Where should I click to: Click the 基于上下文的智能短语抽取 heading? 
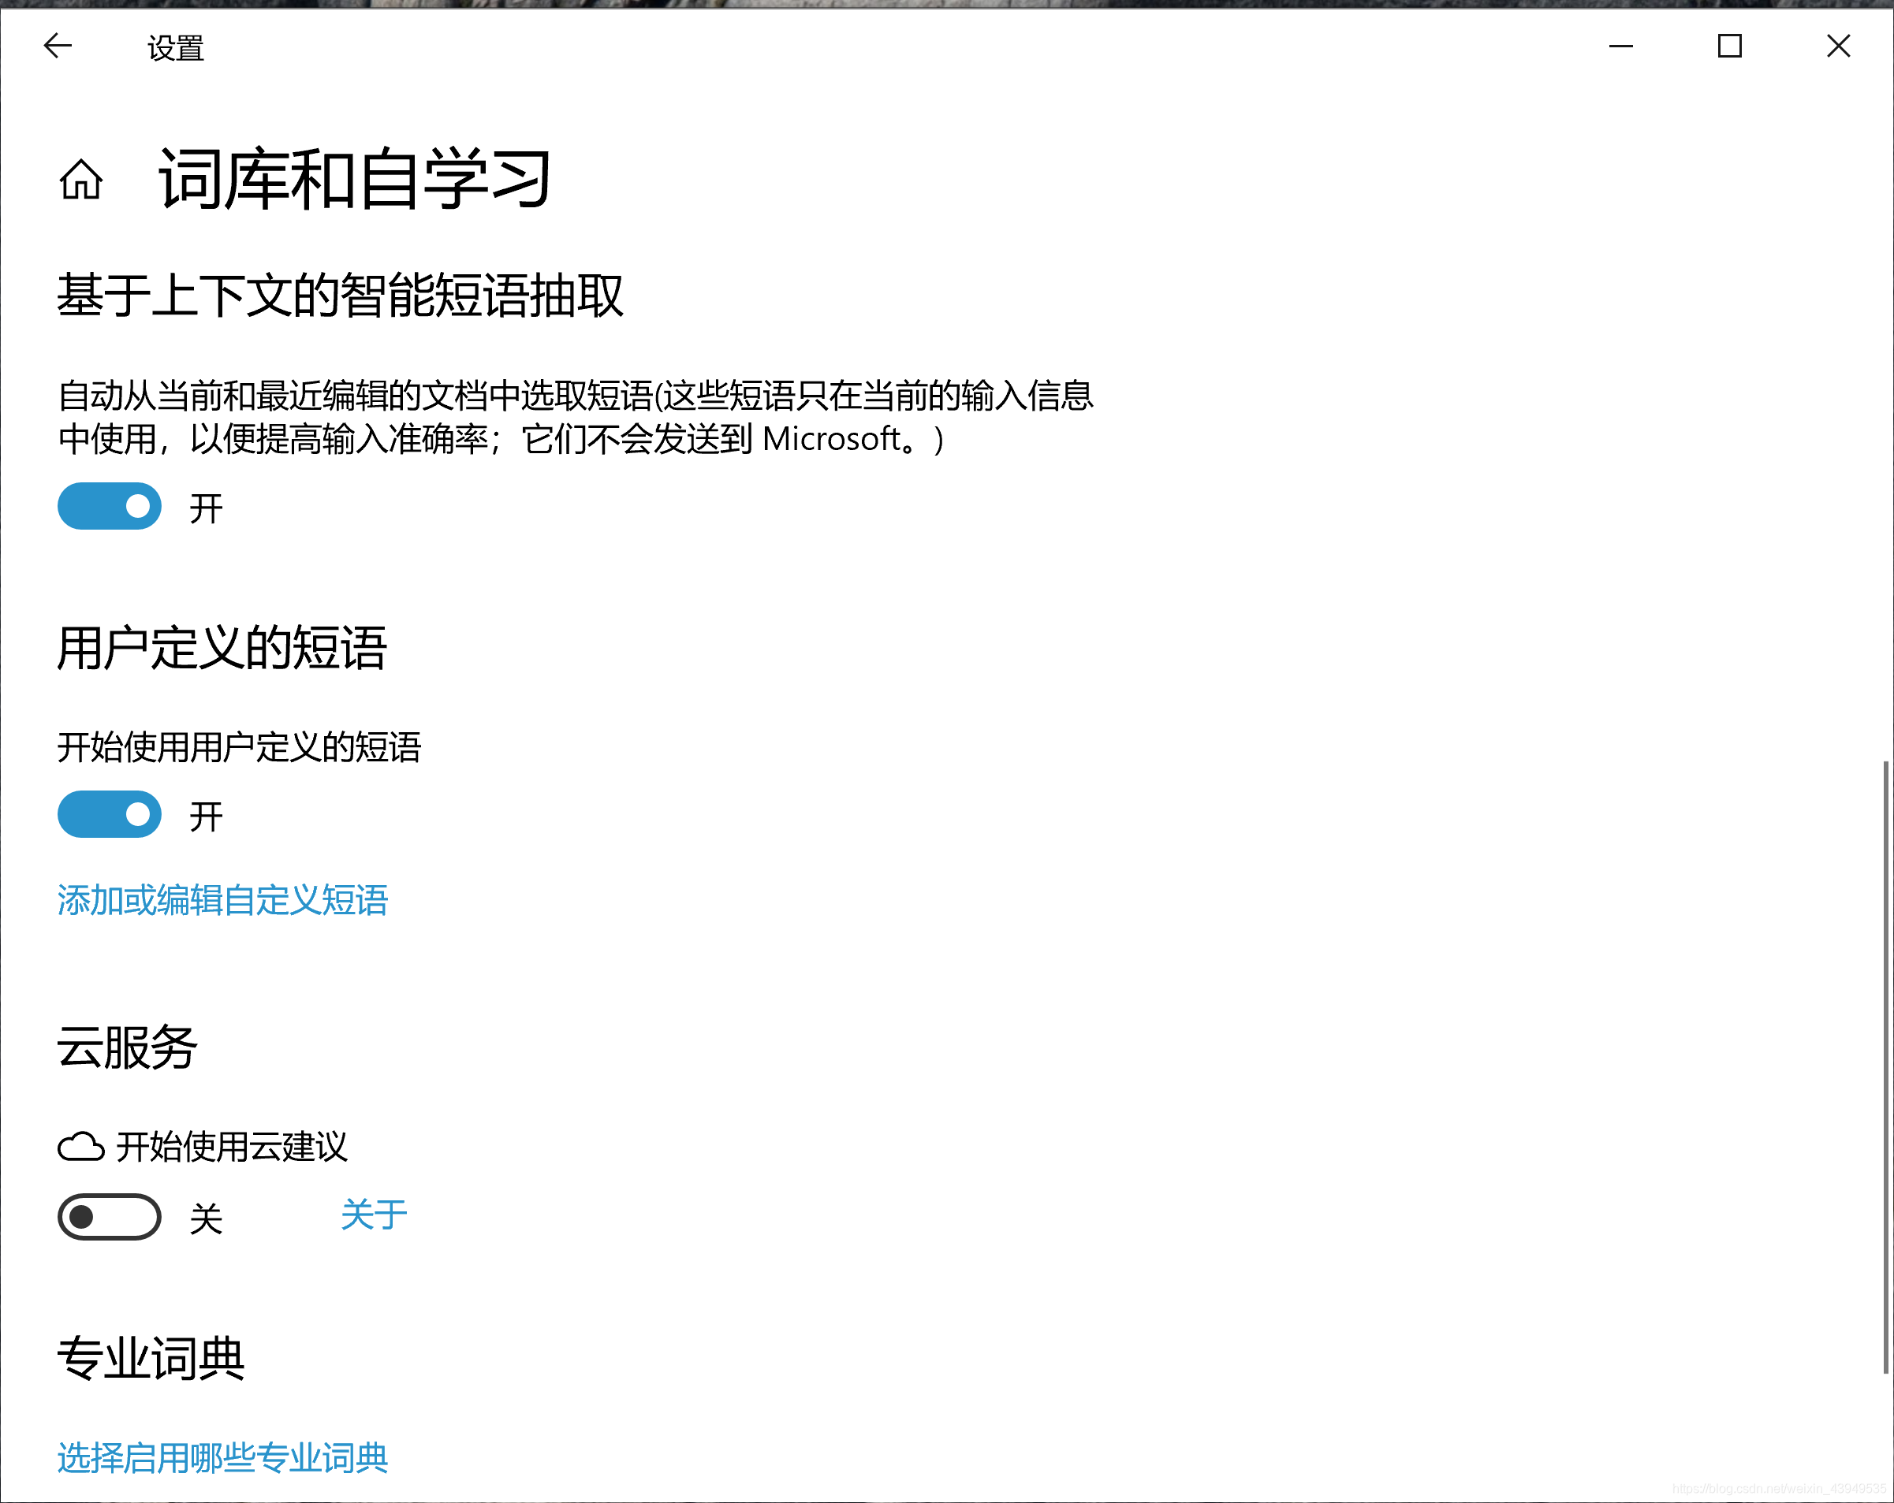coord(340,295)
